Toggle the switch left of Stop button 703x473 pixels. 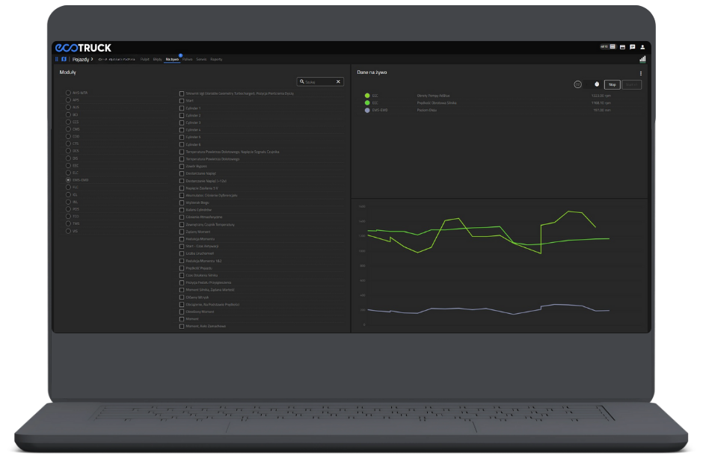click(x=594, y=84)
